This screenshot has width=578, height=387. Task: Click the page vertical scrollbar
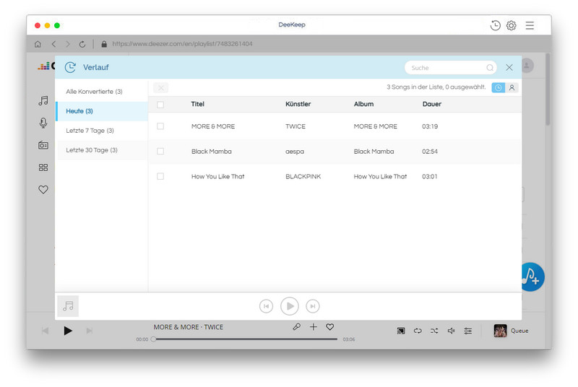point(548,90)
